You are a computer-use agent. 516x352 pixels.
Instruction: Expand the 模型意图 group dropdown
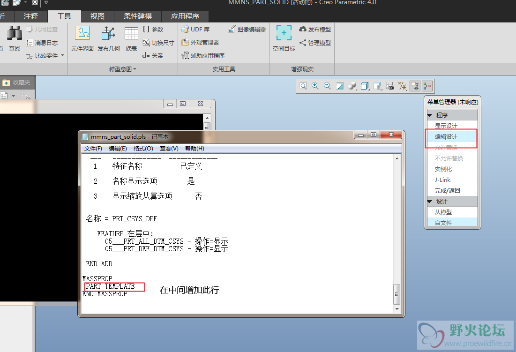[123, 69]
